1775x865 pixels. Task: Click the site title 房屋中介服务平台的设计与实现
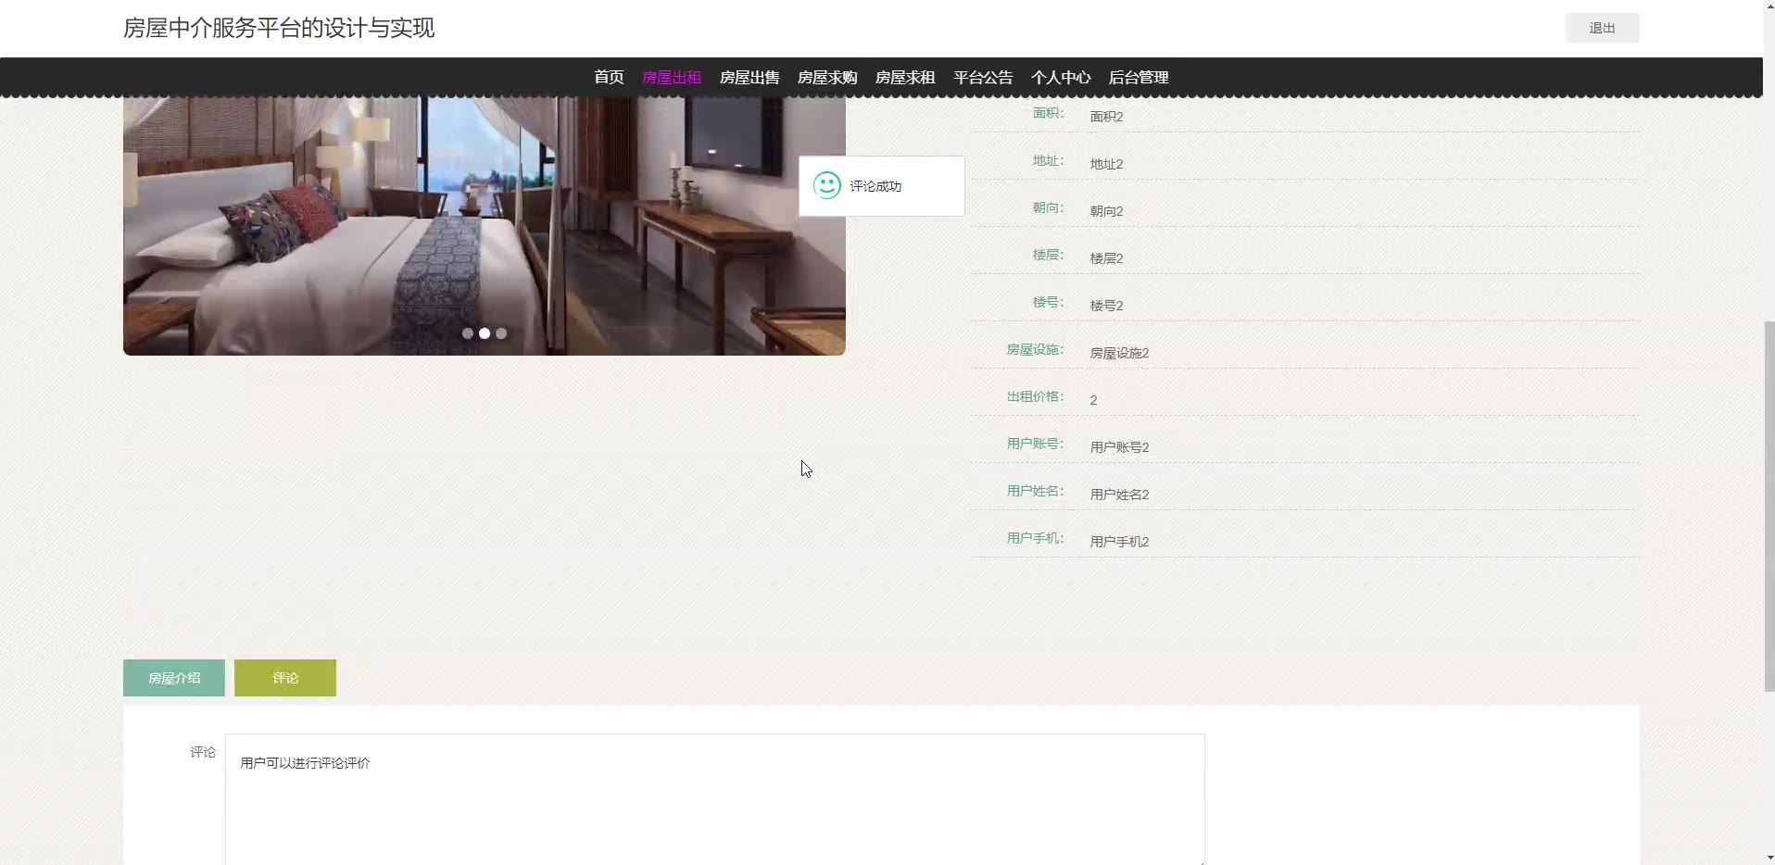point(279,28)
